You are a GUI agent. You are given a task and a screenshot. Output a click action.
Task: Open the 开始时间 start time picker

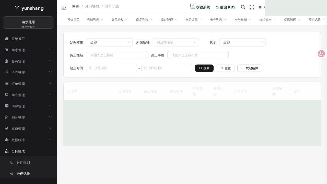[112, 68]
